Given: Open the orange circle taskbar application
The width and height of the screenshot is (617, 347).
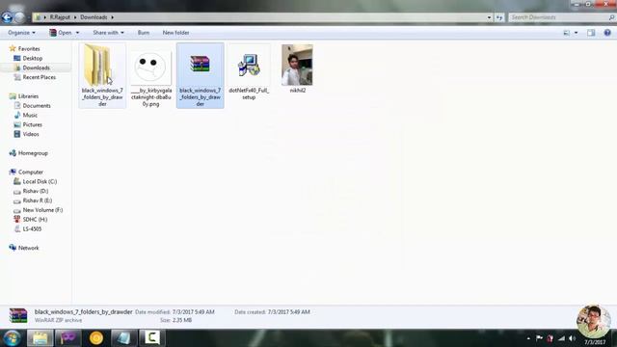Looking at the screenshot, I should coord(96,338).
